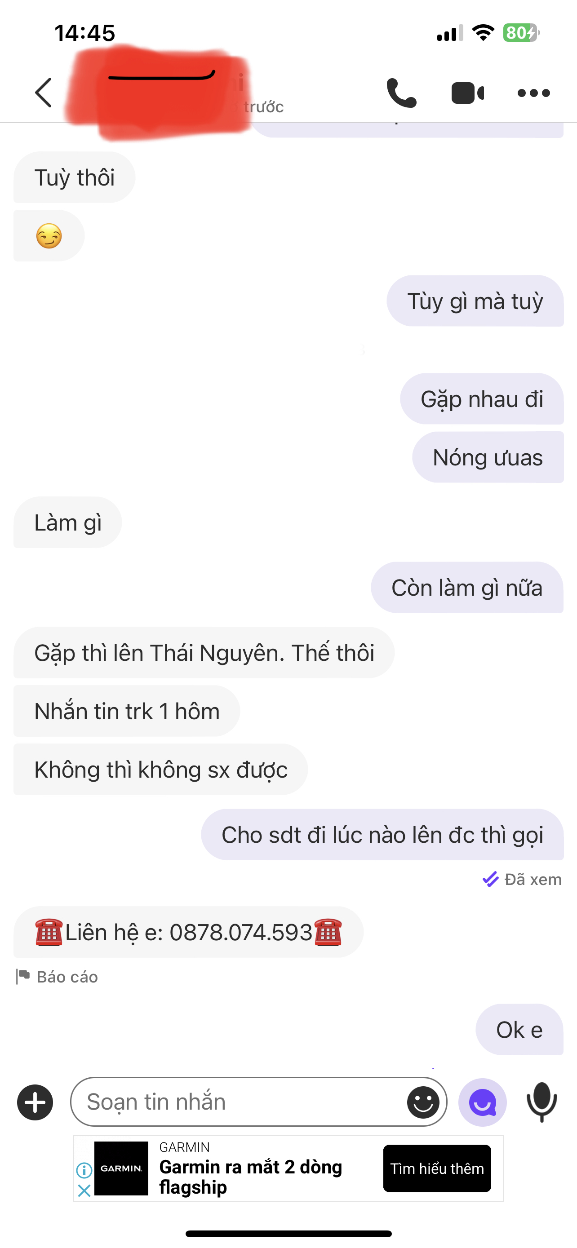Tap the 'Đã xem' seen indicator
This screenshot has width=577, height=1248.
pos(522,879)
